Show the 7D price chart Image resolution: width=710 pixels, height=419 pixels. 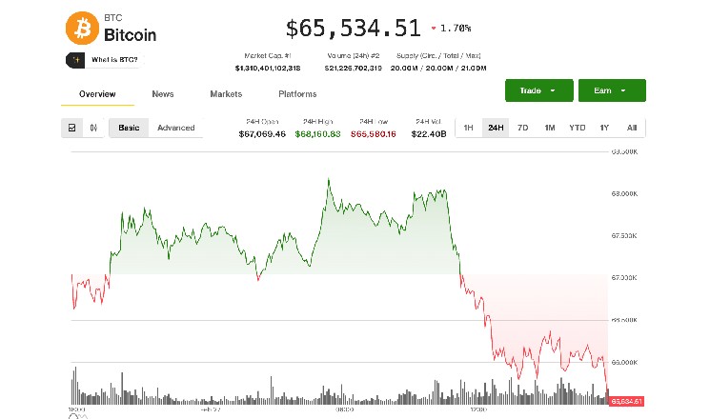(522, 128)
